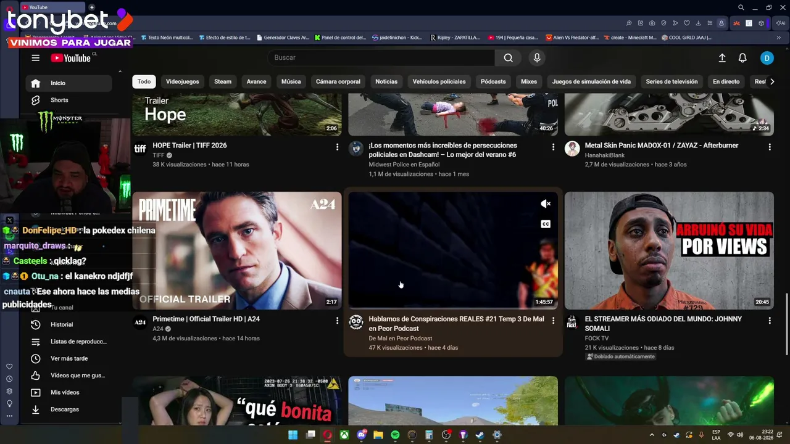Viewport: 790px width, 444px height.
Task: Select the Steam filter chip
Action: point(223,81)
